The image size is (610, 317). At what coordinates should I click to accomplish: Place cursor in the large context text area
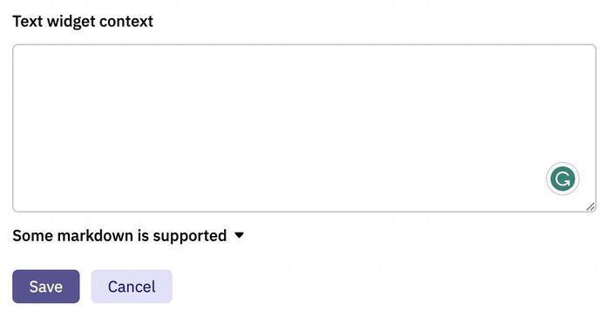304,128
